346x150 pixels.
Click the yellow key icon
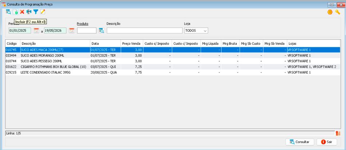(338, 12)
